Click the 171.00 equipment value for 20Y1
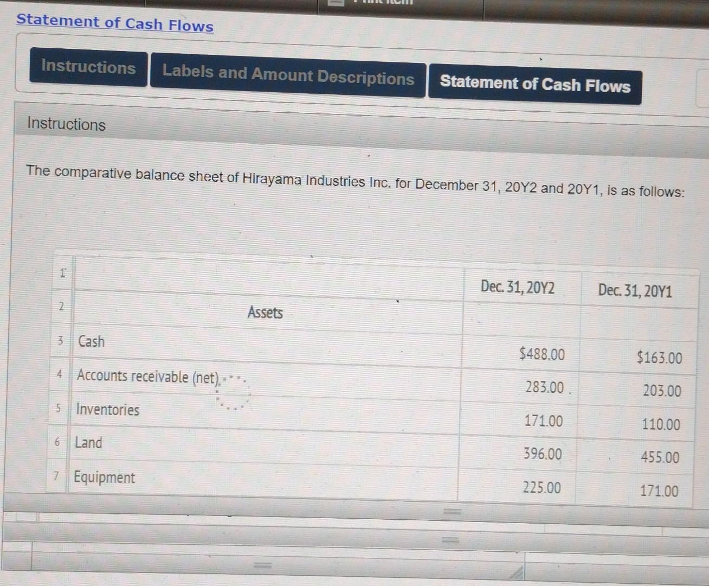 (x=659, y=491)
